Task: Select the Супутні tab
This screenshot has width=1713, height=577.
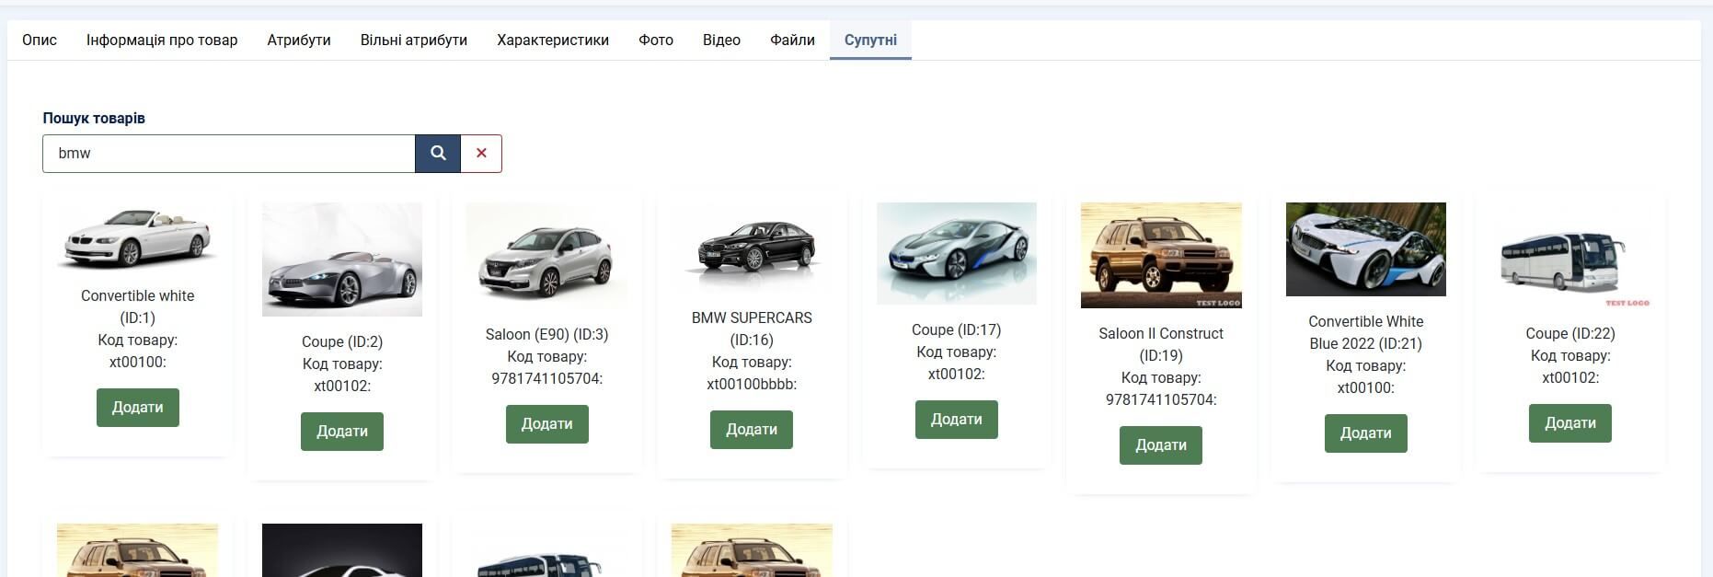Action: 870,40
